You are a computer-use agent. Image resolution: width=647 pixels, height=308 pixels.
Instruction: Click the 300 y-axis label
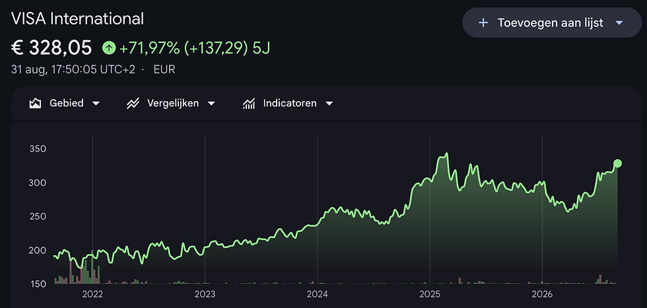pyautogui.click(x=38, y=183)
